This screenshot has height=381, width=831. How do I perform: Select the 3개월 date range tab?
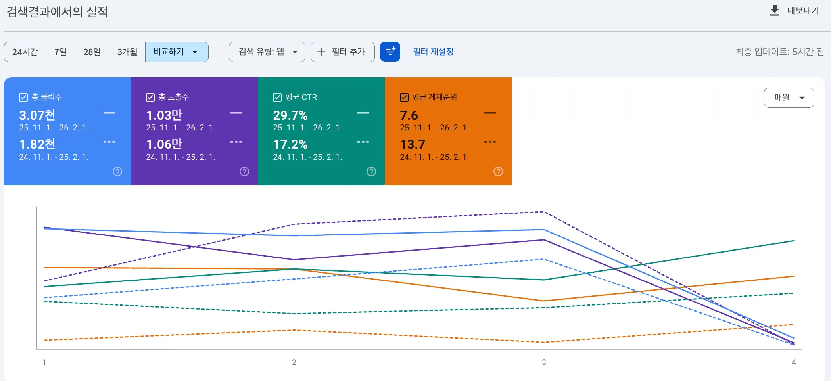click(127, 52)
